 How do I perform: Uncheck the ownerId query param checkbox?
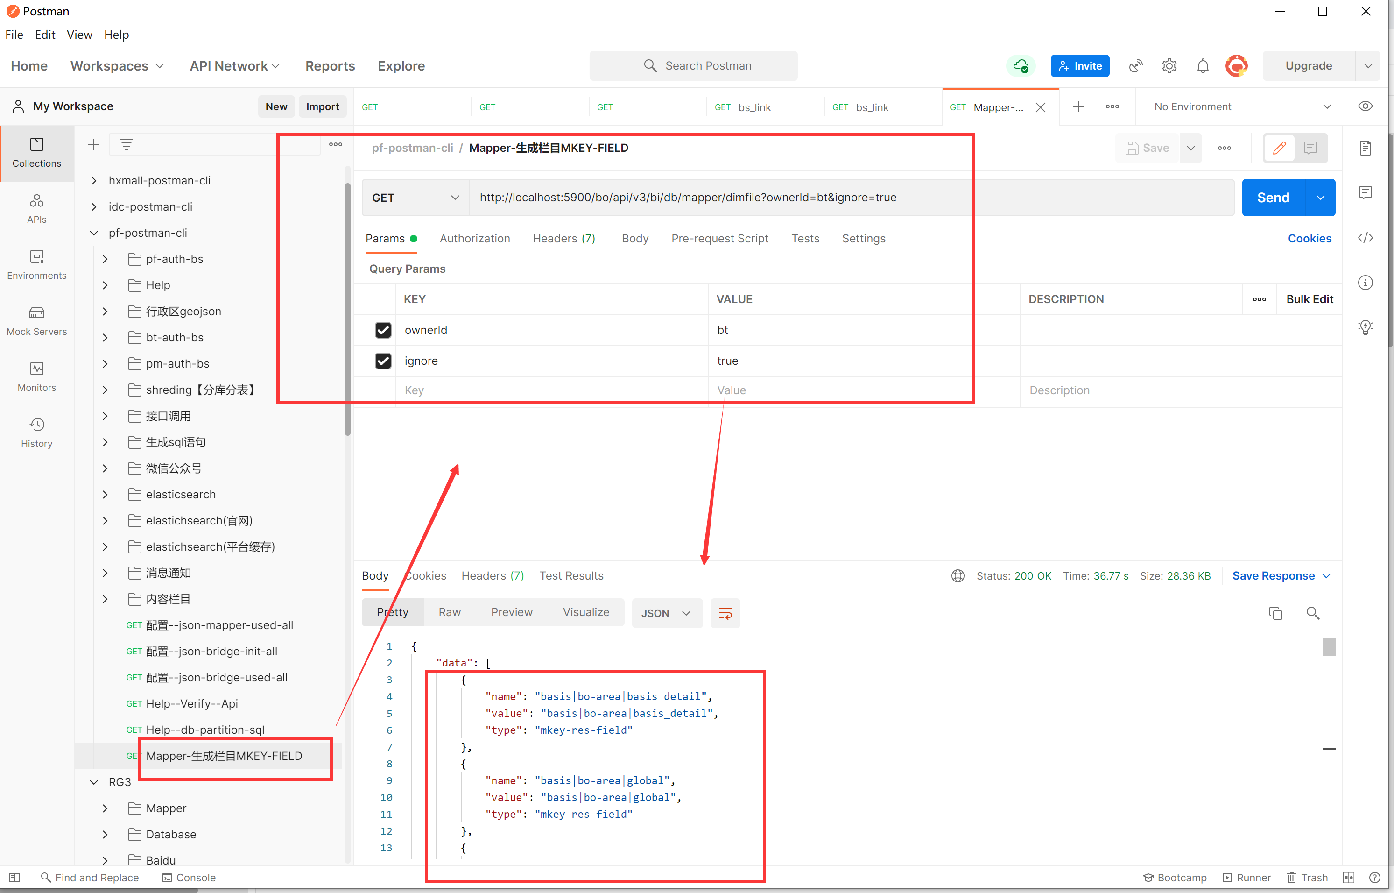coord(383,330)
